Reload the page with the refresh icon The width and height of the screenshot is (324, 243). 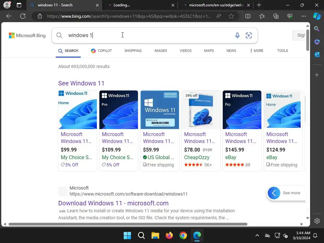23,16
